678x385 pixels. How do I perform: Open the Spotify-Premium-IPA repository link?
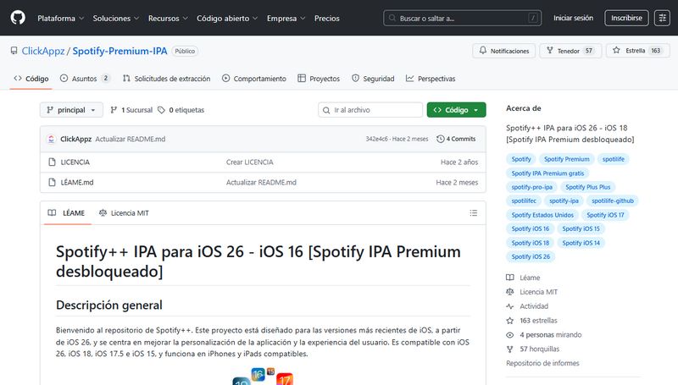click(119, 51)
